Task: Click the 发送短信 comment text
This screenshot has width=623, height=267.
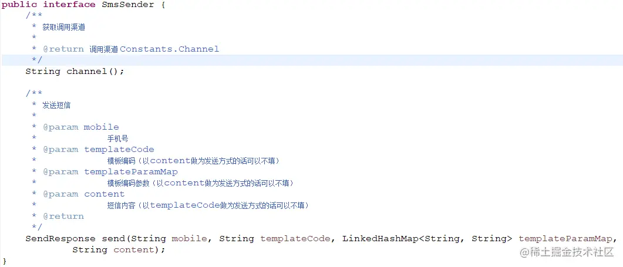Action: (57, 105)
